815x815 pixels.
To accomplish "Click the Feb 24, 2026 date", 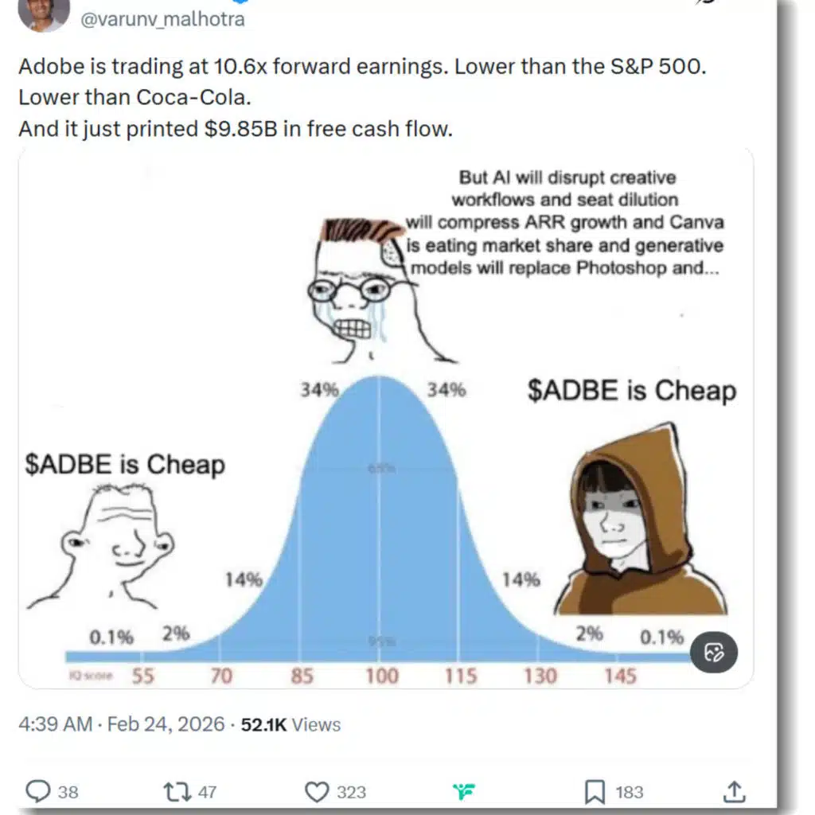I will [x=166, y=724].
